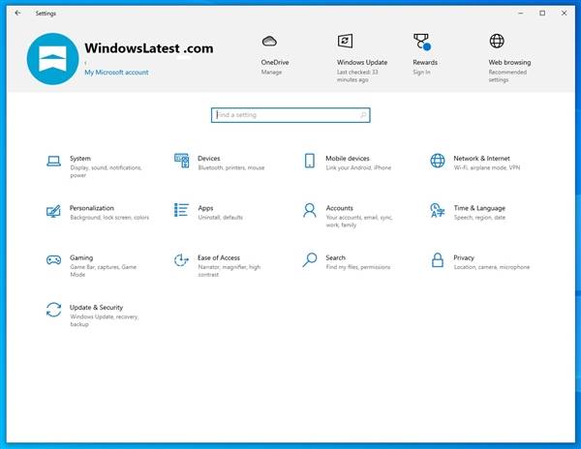Click the OneDrive cloud icon

270,42
